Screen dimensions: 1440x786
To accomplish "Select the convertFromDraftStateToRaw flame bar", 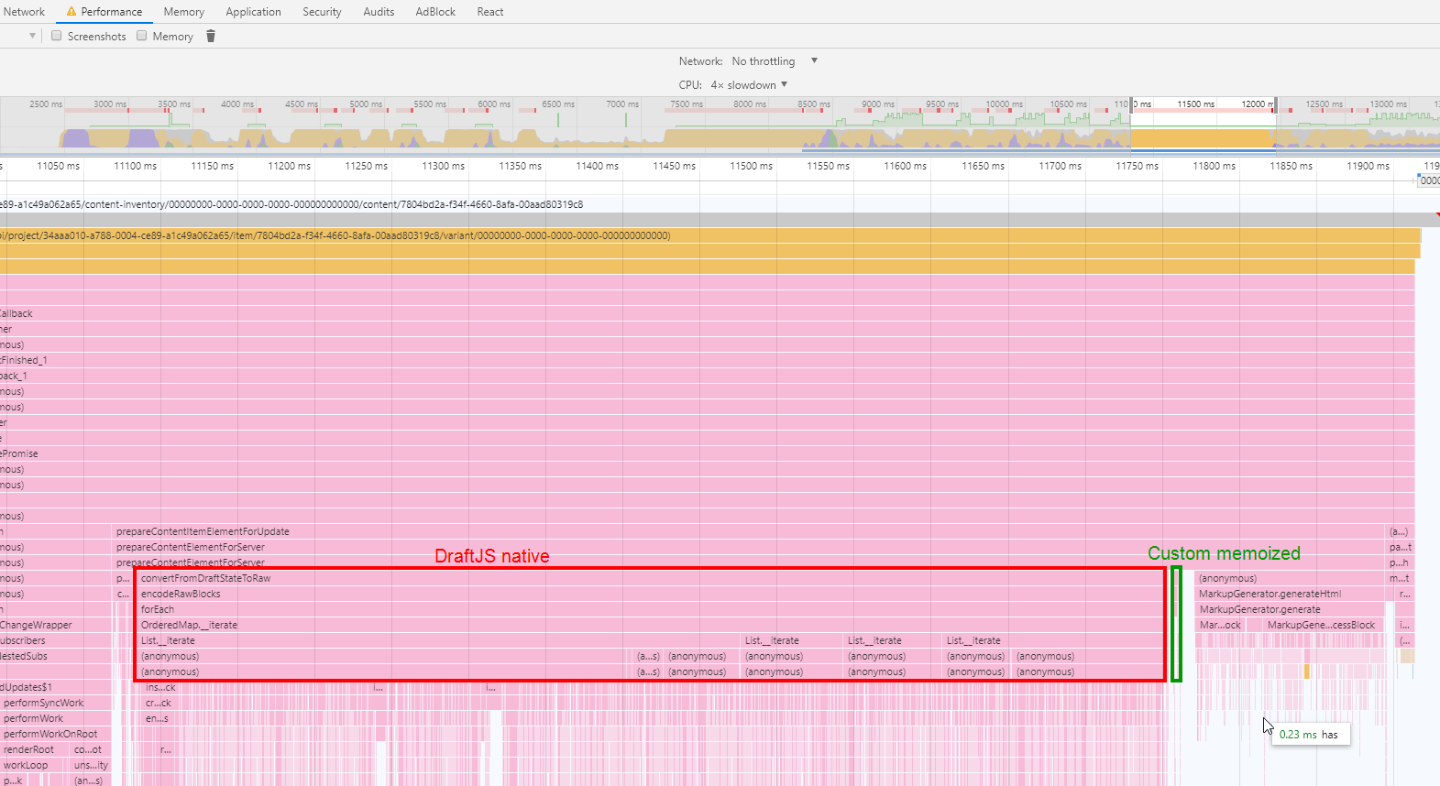I will [651, 578].
